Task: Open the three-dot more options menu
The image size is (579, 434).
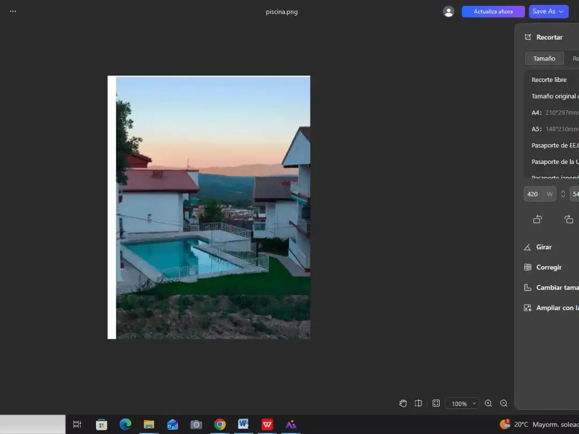Action: [x=13, y=11]
